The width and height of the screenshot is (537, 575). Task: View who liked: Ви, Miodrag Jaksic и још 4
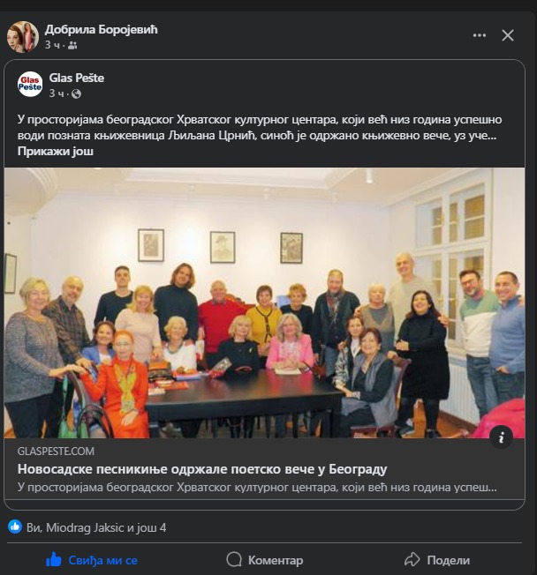96,527
